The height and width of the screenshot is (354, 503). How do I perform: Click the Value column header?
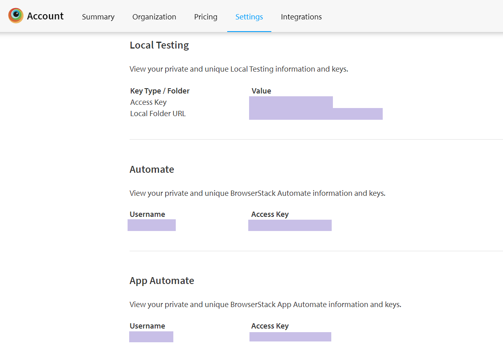point(261,91)
